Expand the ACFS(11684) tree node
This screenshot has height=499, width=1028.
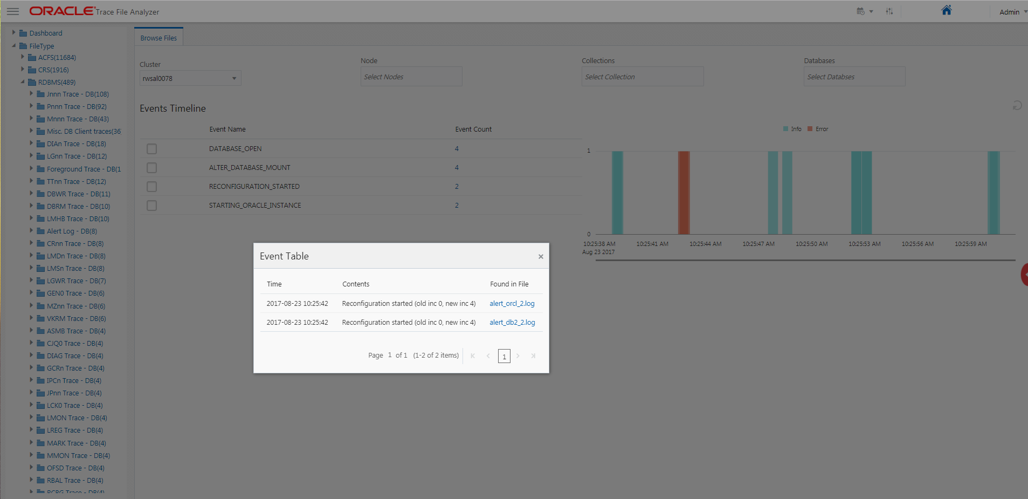(x=22, y=57)
